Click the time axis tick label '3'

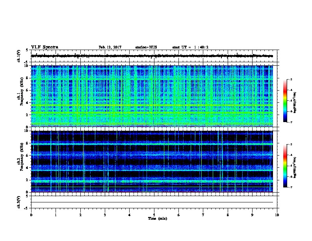[105, 215]
